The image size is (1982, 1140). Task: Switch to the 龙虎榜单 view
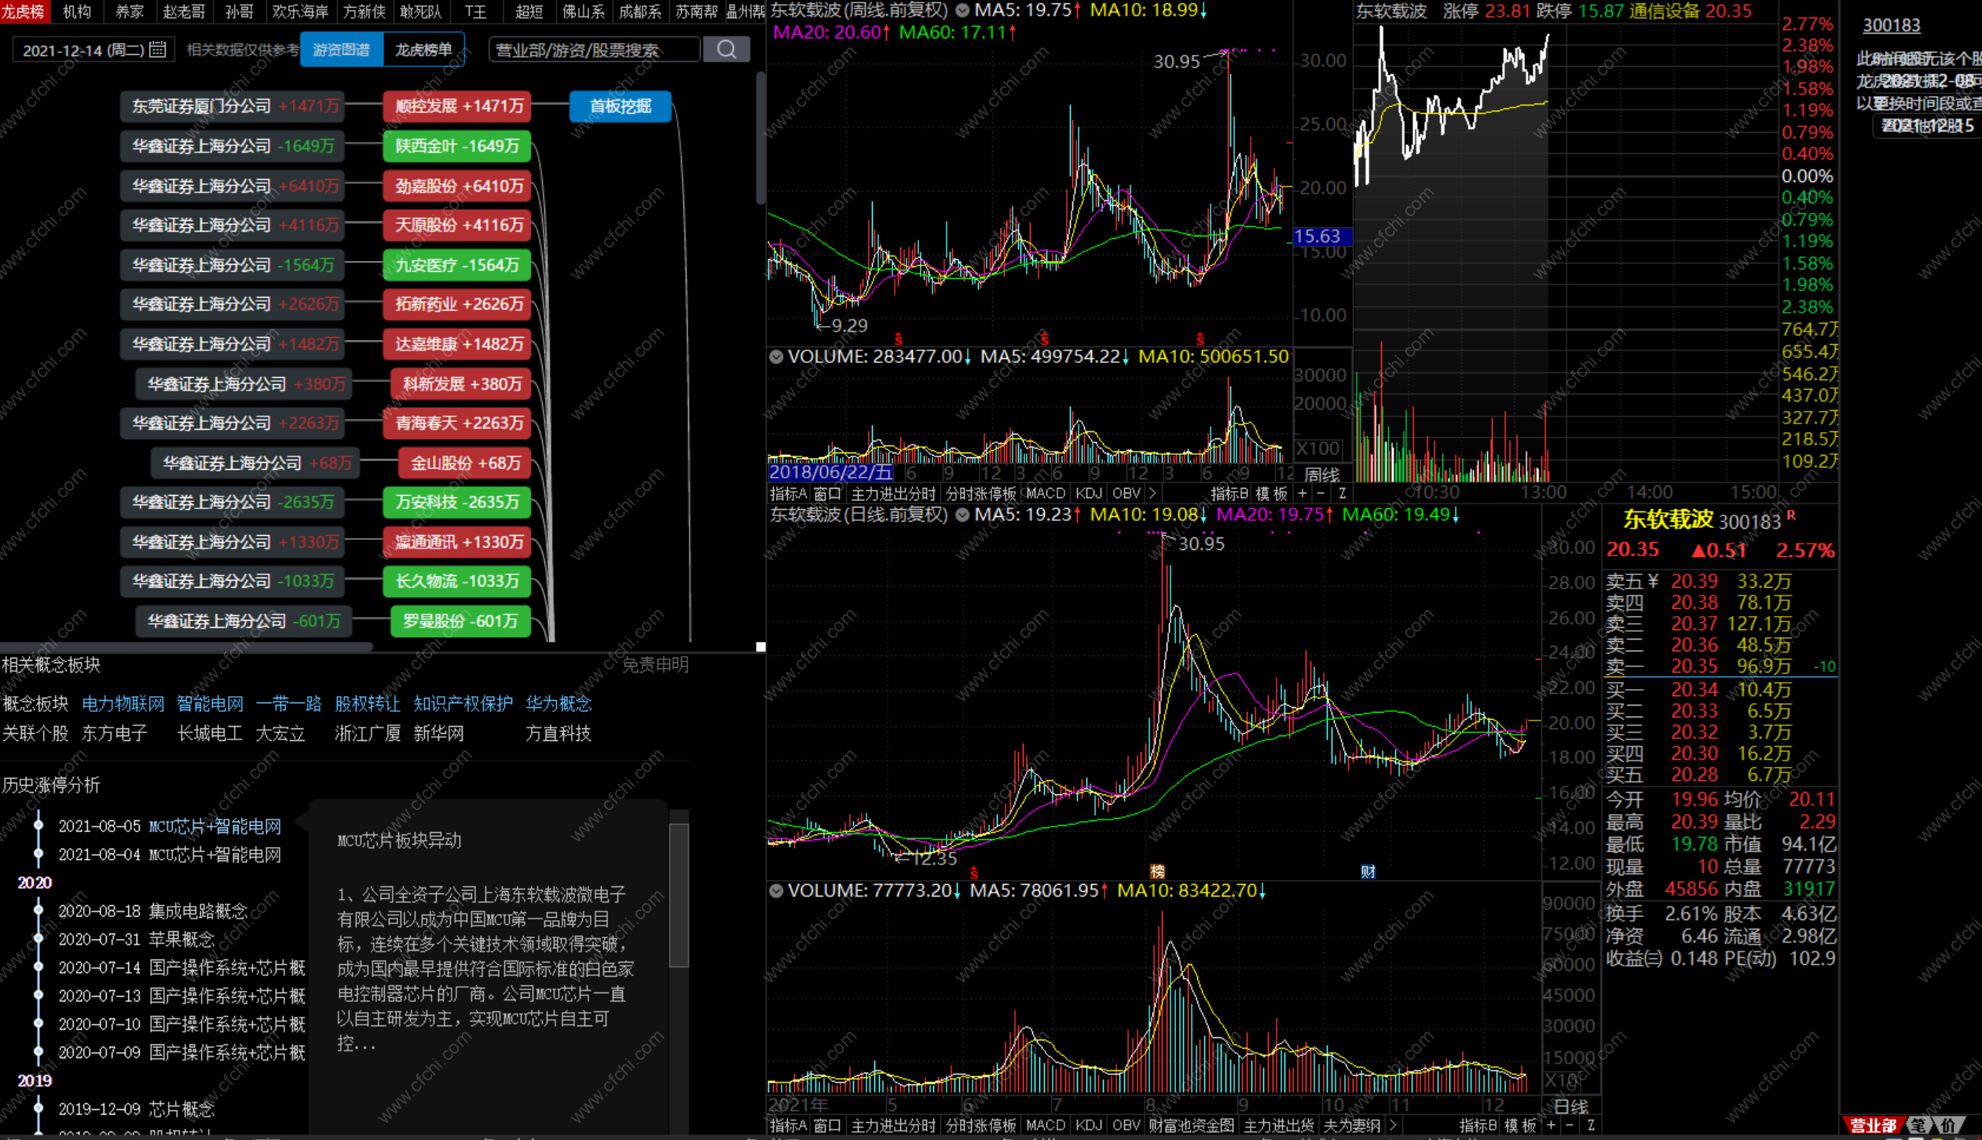(423, 49)
